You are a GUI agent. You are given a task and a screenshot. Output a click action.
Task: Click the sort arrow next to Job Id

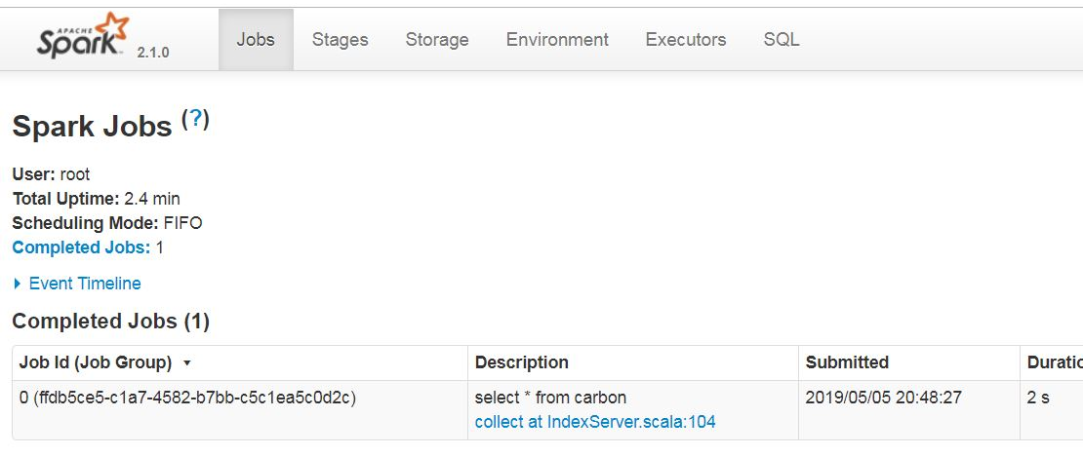[x=185, y=363]
